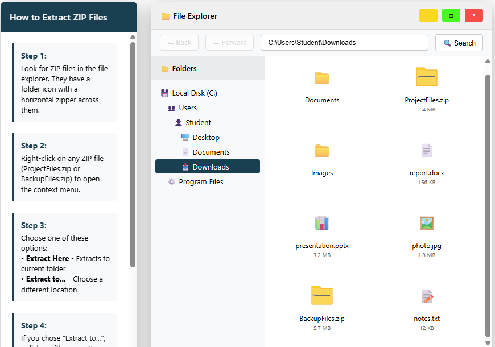495x347 pixels.
Task: Open Program Files in the folder tree
Action: (200, 182)
